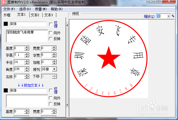
Task: Increase the top 宽度 value
Action: click(x=54, y=47)
